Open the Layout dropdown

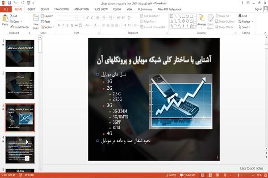tap(47, 16)
